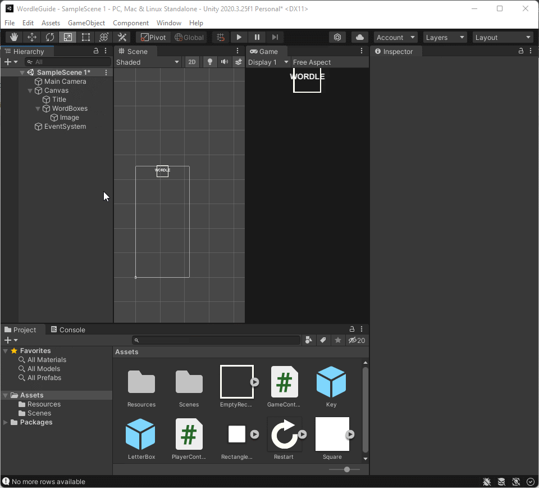Collapse SampleScene 1 tree
The image size is (539, 488).
[x=22, y=73]
